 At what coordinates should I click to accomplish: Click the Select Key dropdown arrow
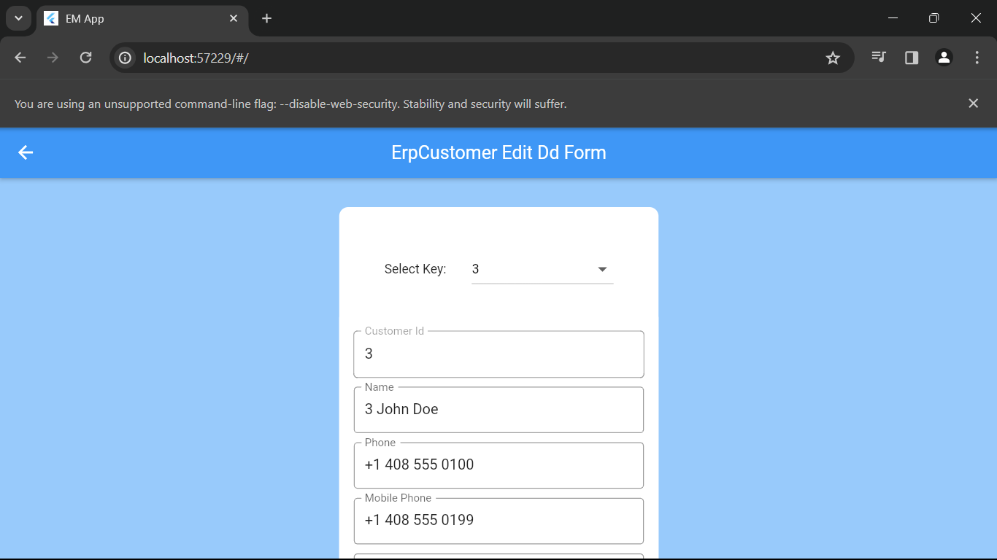[602, 269]
